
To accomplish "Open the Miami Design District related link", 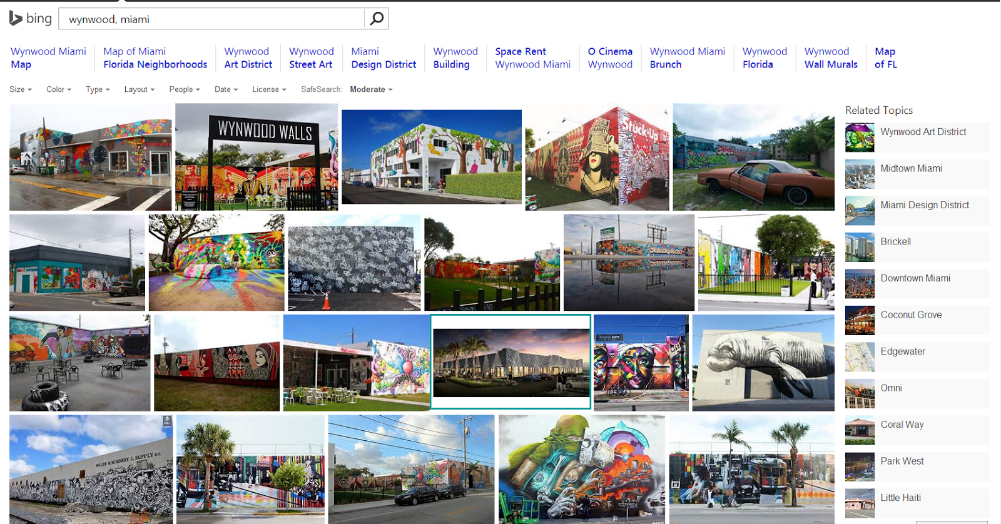I will pos(925,205).
